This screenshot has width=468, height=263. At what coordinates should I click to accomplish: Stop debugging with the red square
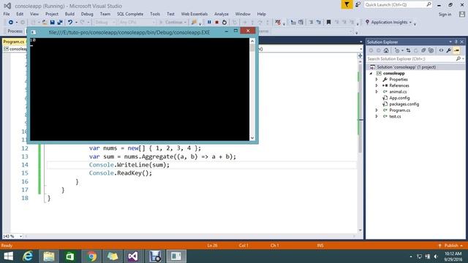click(x=217, y=23)
